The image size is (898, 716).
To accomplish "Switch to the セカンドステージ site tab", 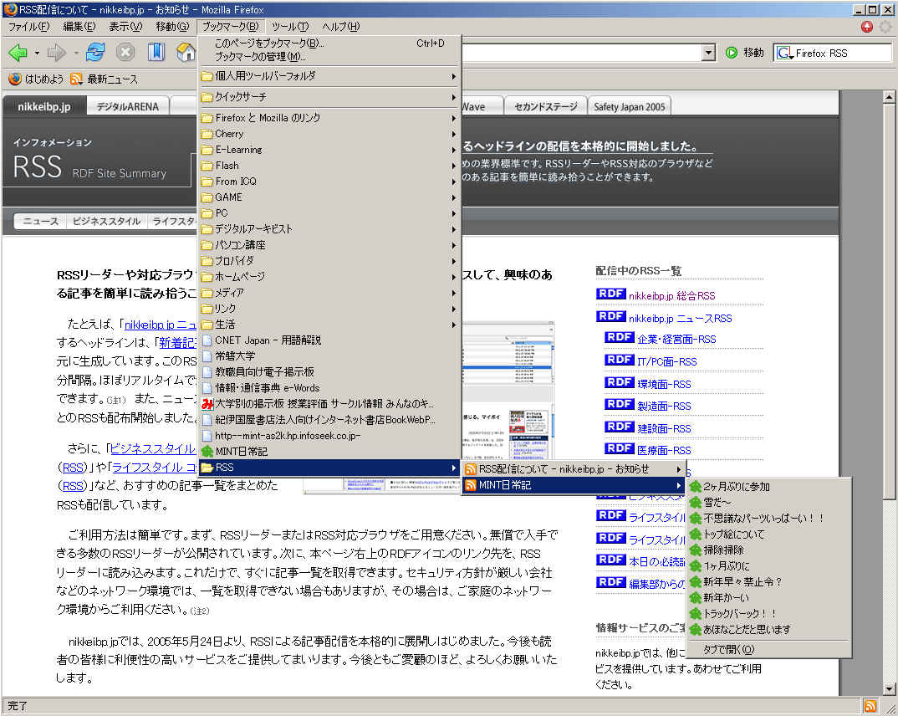I will pos(546,106).
